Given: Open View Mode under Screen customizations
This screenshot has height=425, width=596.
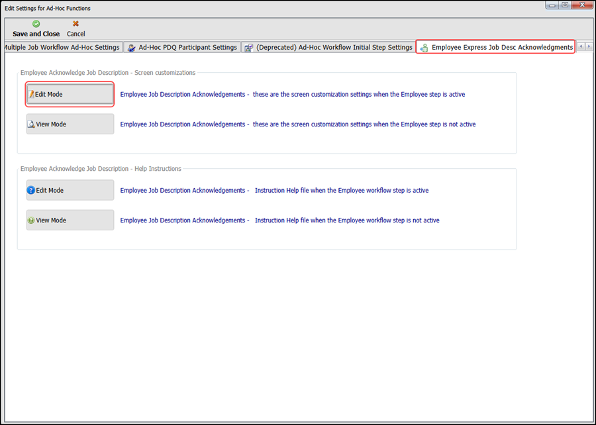Looking at the screenshot, I should coord(70,124).
